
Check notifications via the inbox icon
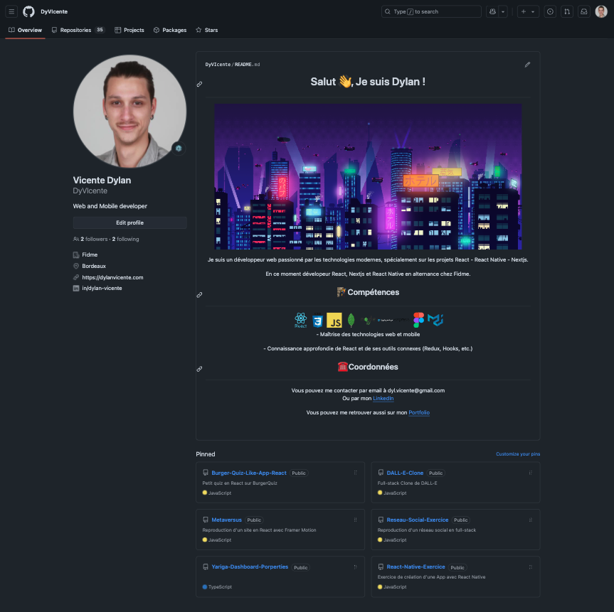584,11
